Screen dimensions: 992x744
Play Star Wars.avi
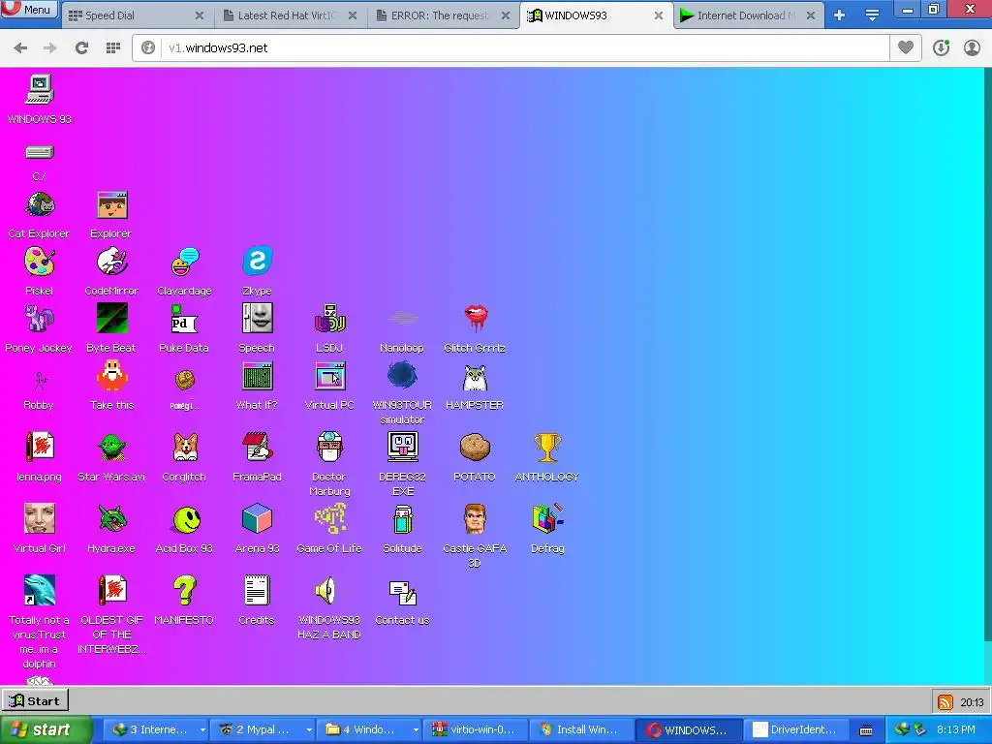(112, 447)
